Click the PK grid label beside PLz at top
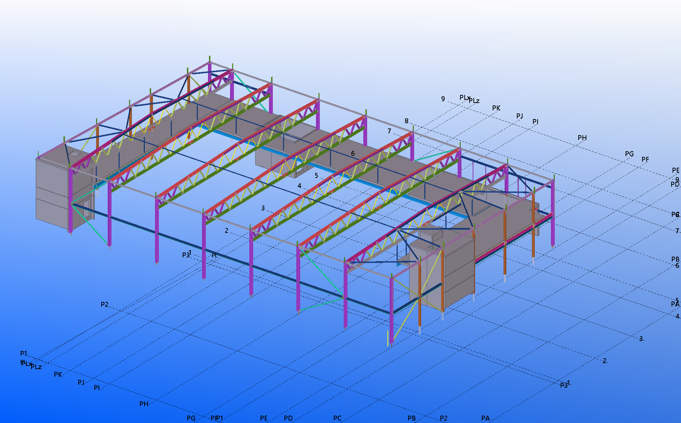This screenshot has width=681, height=423. (496, 108)
